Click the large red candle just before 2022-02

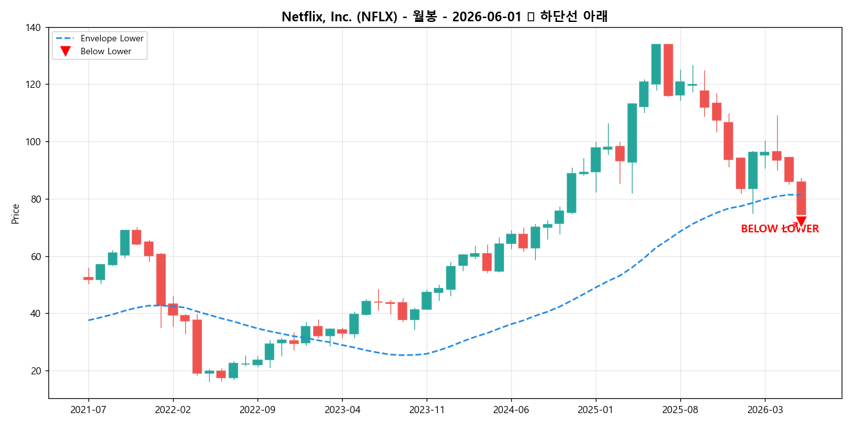[161, 279]
